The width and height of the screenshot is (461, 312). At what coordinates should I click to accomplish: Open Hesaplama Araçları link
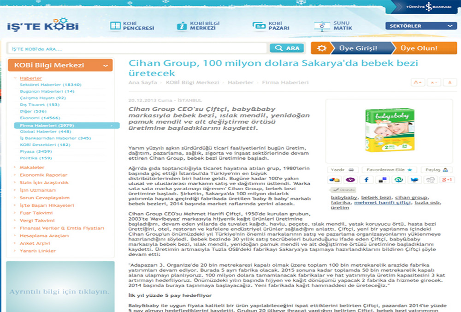coord(44,236)
